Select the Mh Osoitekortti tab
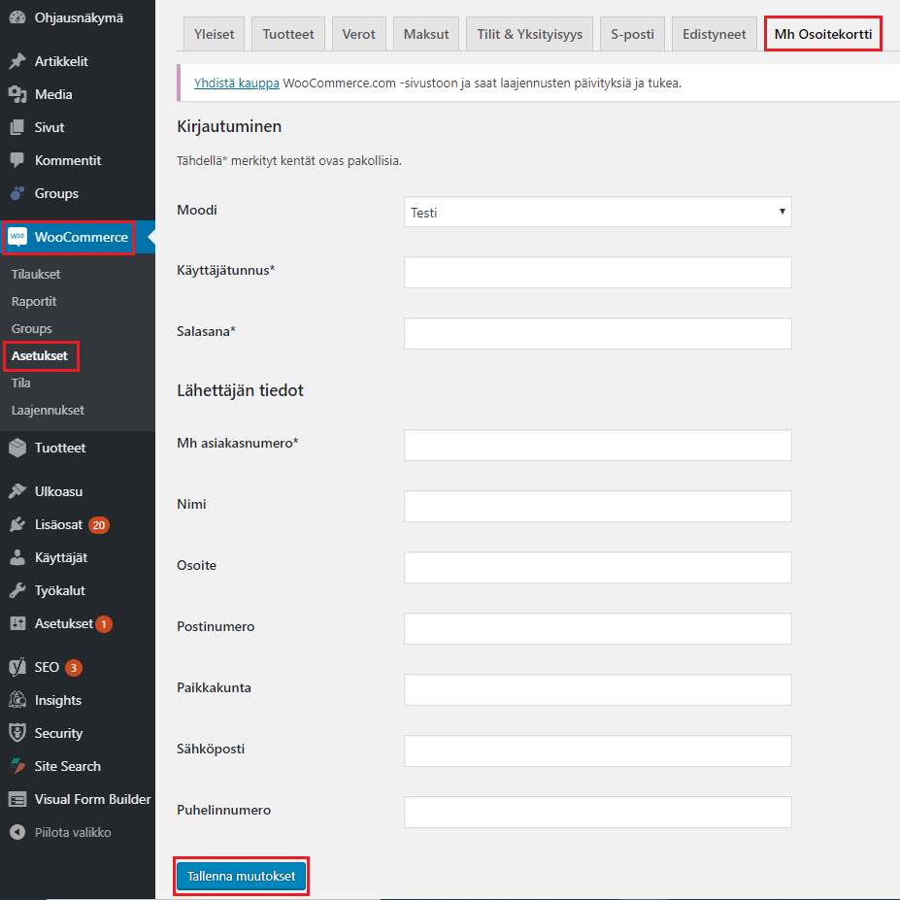Viewport: 900px width, 900px height. point(823,34)
